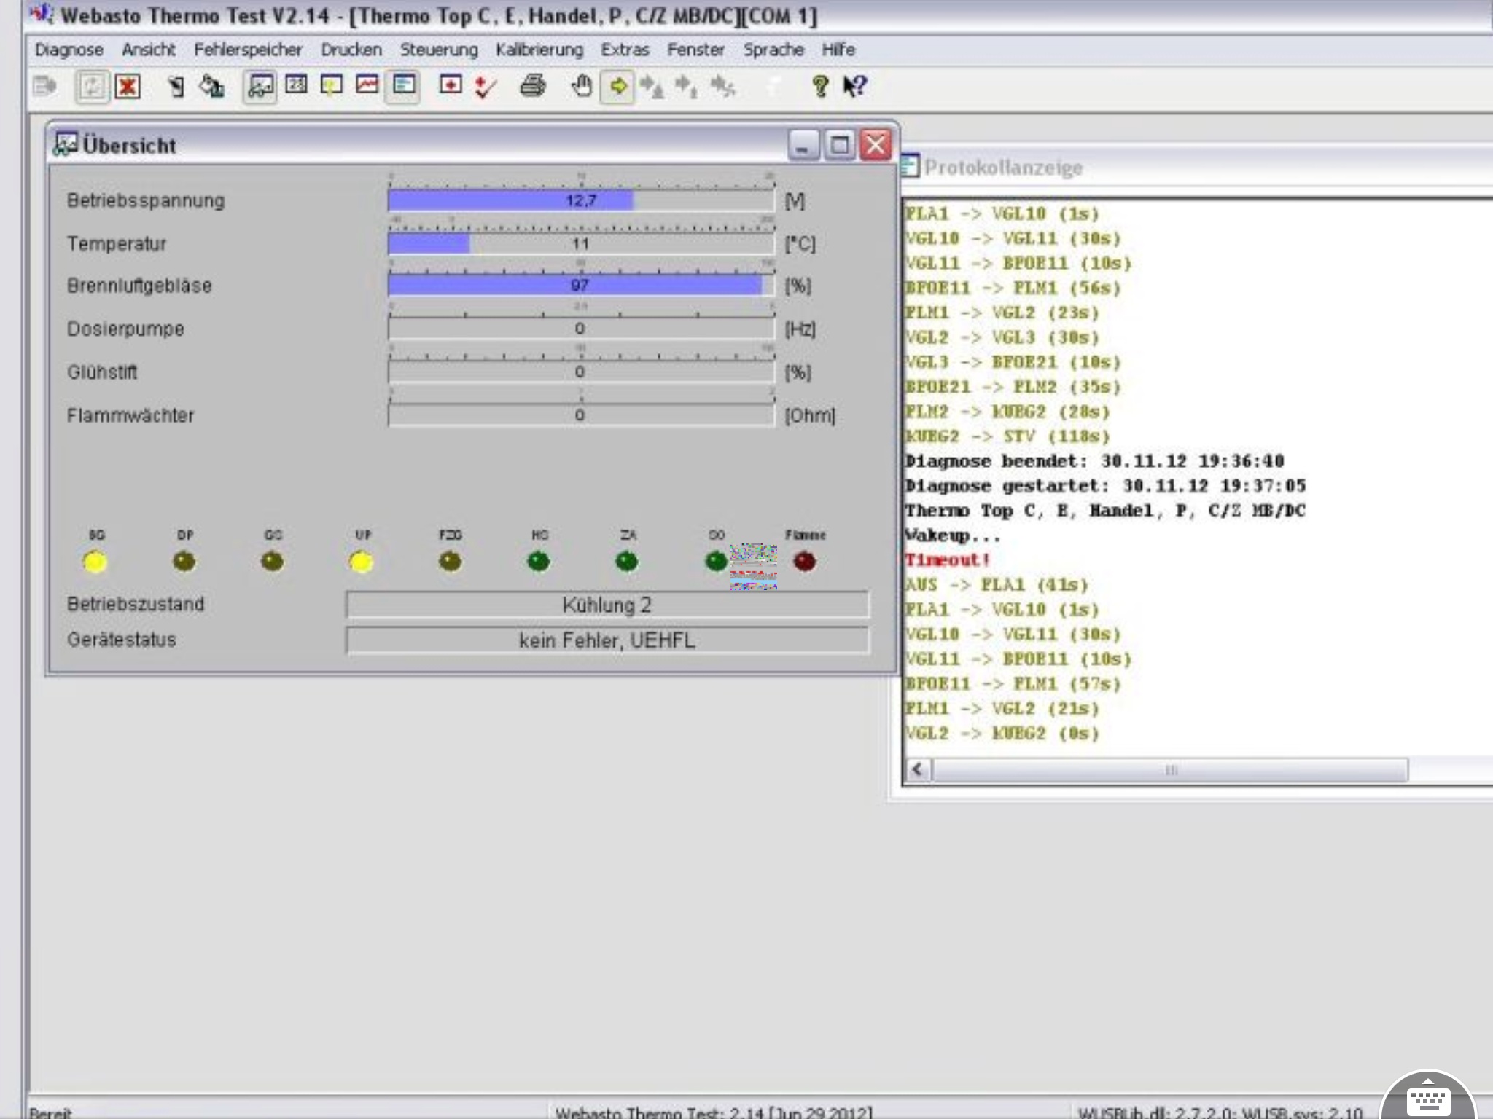Screen dimensions: 1493x1119
Task: Click the Betriebszustand field showing Kühlung 2
Action: [607, 605]
